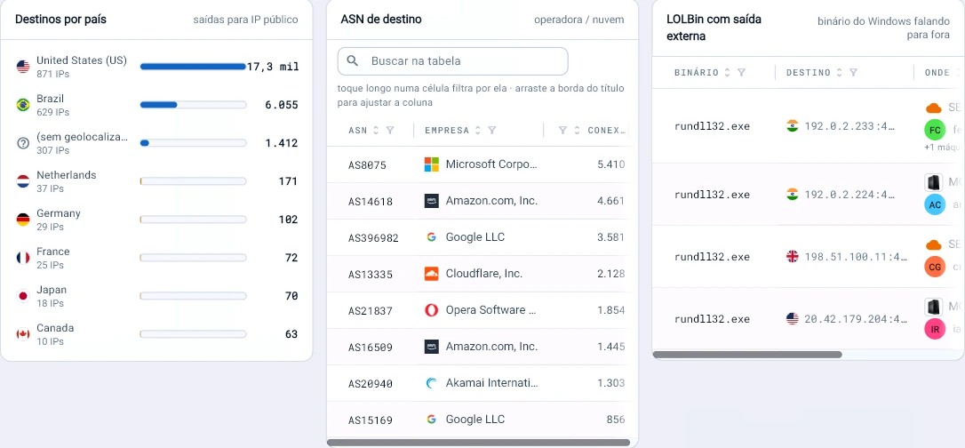Screen dimensions: 965x448
Task: Click the United States progress bar
Action: [193, 67]
